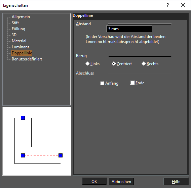Screen dimensions: 191x188
Task: Click the top blue handle in preview
Action: (23, 118)
